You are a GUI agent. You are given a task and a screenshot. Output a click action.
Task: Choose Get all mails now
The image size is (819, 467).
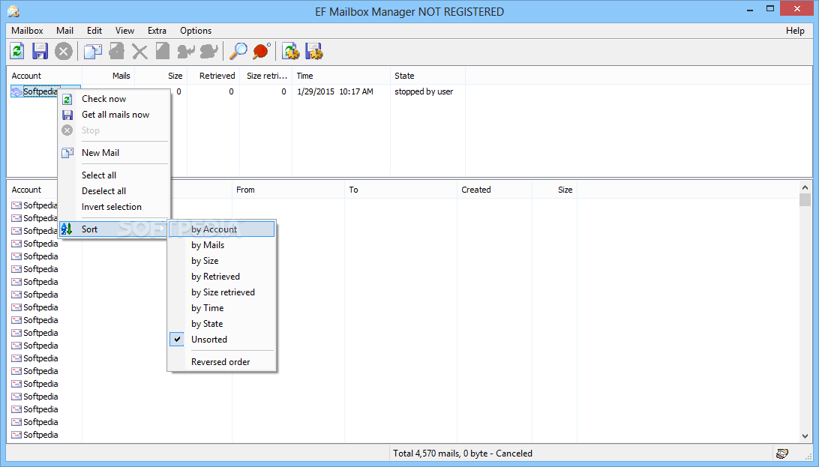(114, 115)
